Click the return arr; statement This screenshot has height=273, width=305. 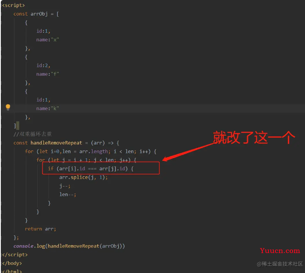click(x=41, y=229)
